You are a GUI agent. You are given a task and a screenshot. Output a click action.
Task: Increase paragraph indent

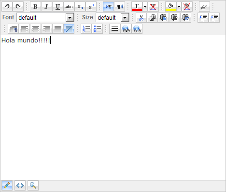[214, 17]
